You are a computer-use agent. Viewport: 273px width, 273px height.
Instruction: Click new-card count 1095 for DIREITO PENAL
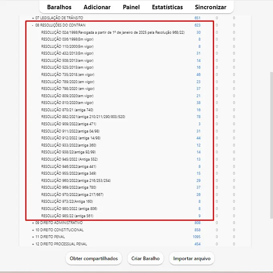click(196, 237)
